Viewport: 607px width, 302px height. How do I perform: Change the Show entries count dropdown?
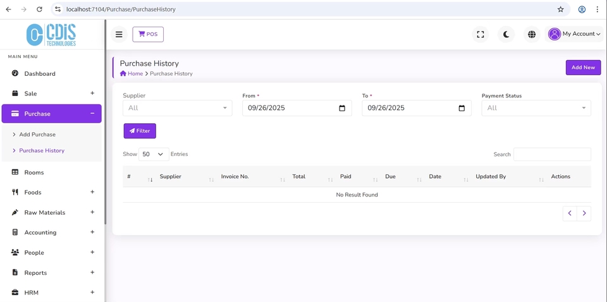click(154, 154)
